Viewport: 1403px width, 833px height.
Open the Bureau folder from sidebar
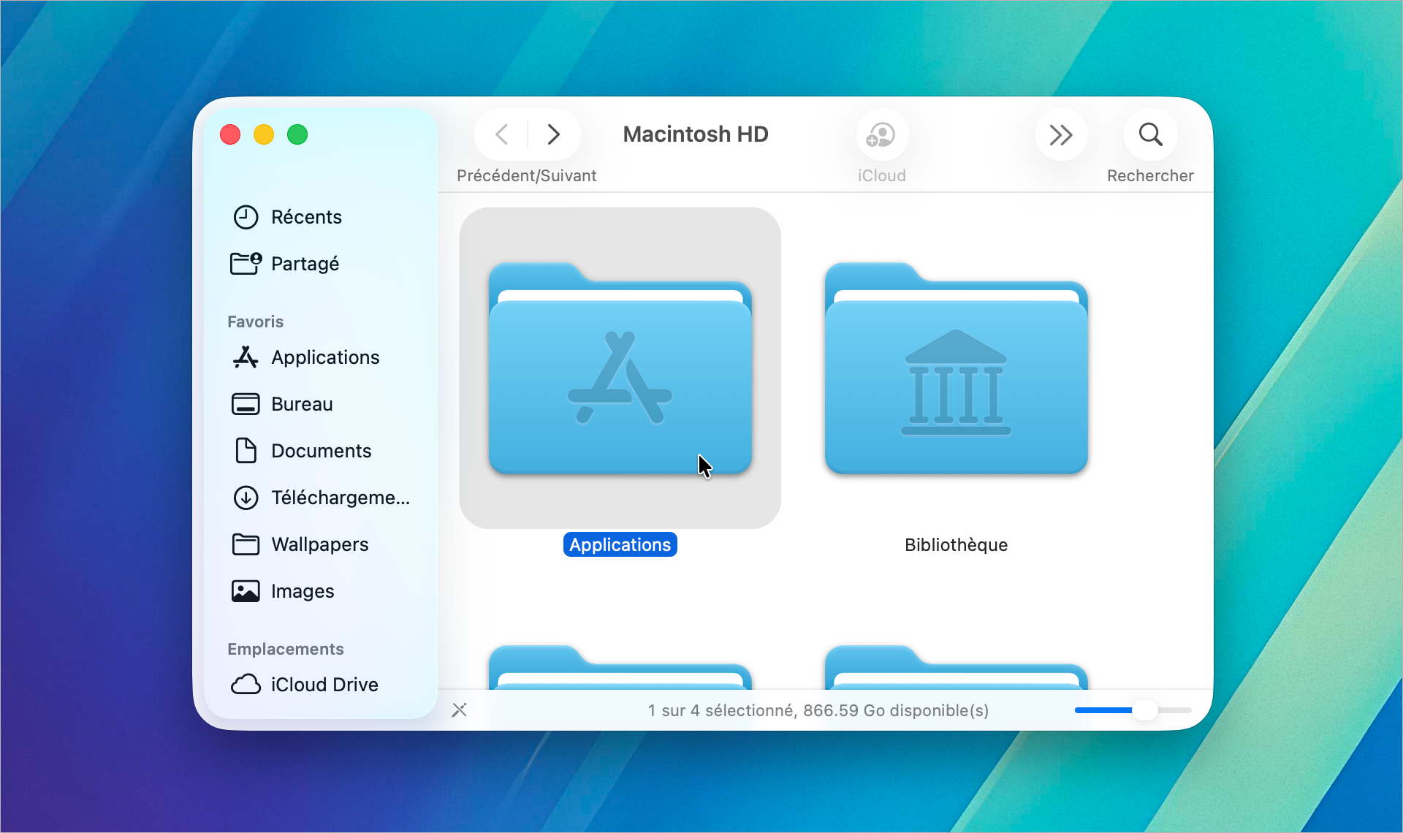[x=302, y=404]
